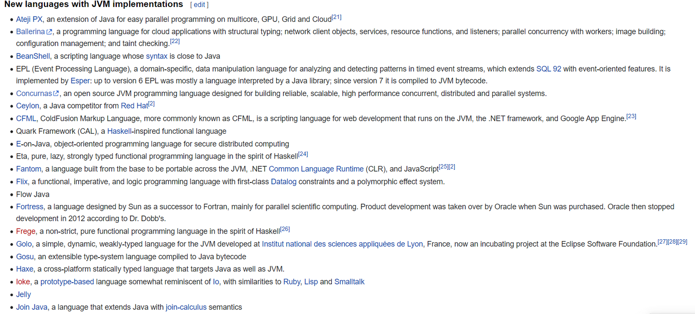
Task: Open Institut national des sciences appliquées de Lyon link
Action: (x=342, y=244)
